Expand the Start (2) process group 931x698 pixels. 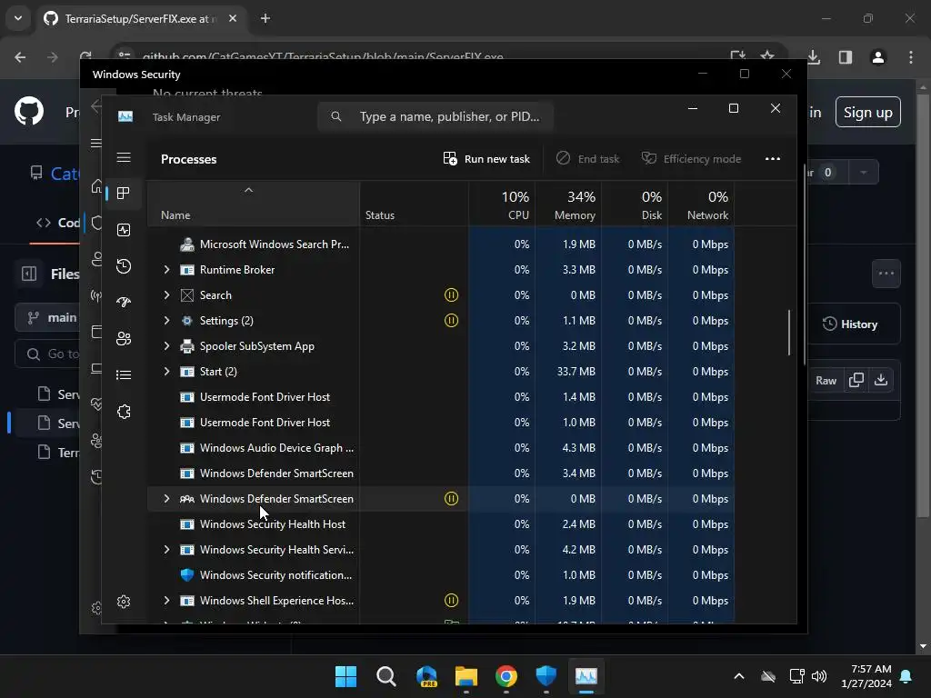(x=167, y=372)
